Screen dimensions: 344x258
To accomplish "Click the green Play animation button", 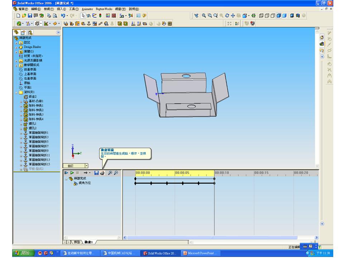I will 72,173.
